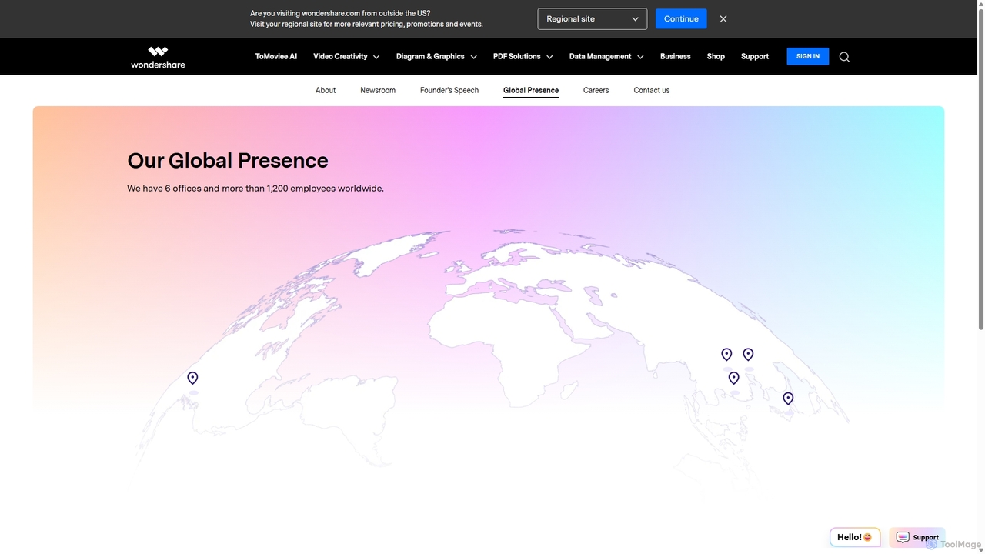Image resolution: width=985 pixels, height=554 pixels.
Task: Expand the PDF Solutions menu
Action: (523, 57)
